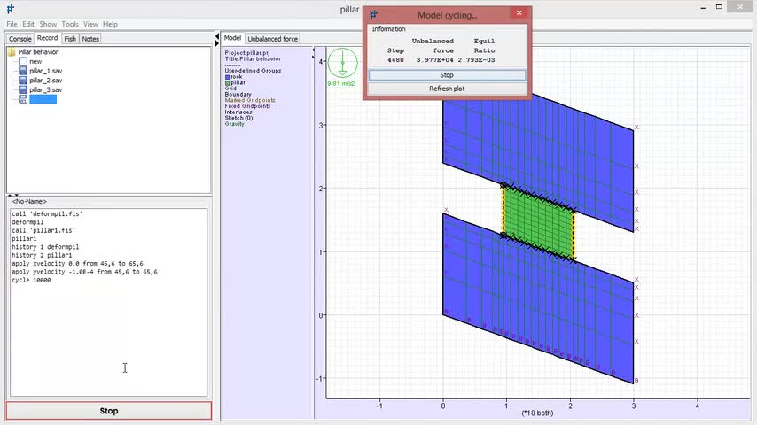757x425 pixels.
Task: Click the Pillar behavior folder icon
Action: (12, 52)
